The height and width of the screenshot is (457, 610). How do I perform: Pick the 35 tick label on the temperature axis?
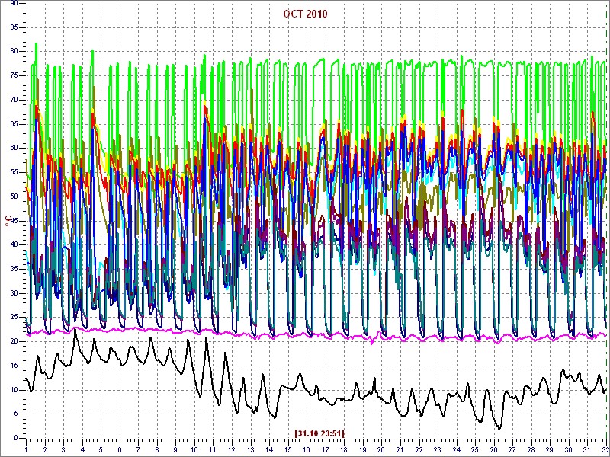coord(14,269)
